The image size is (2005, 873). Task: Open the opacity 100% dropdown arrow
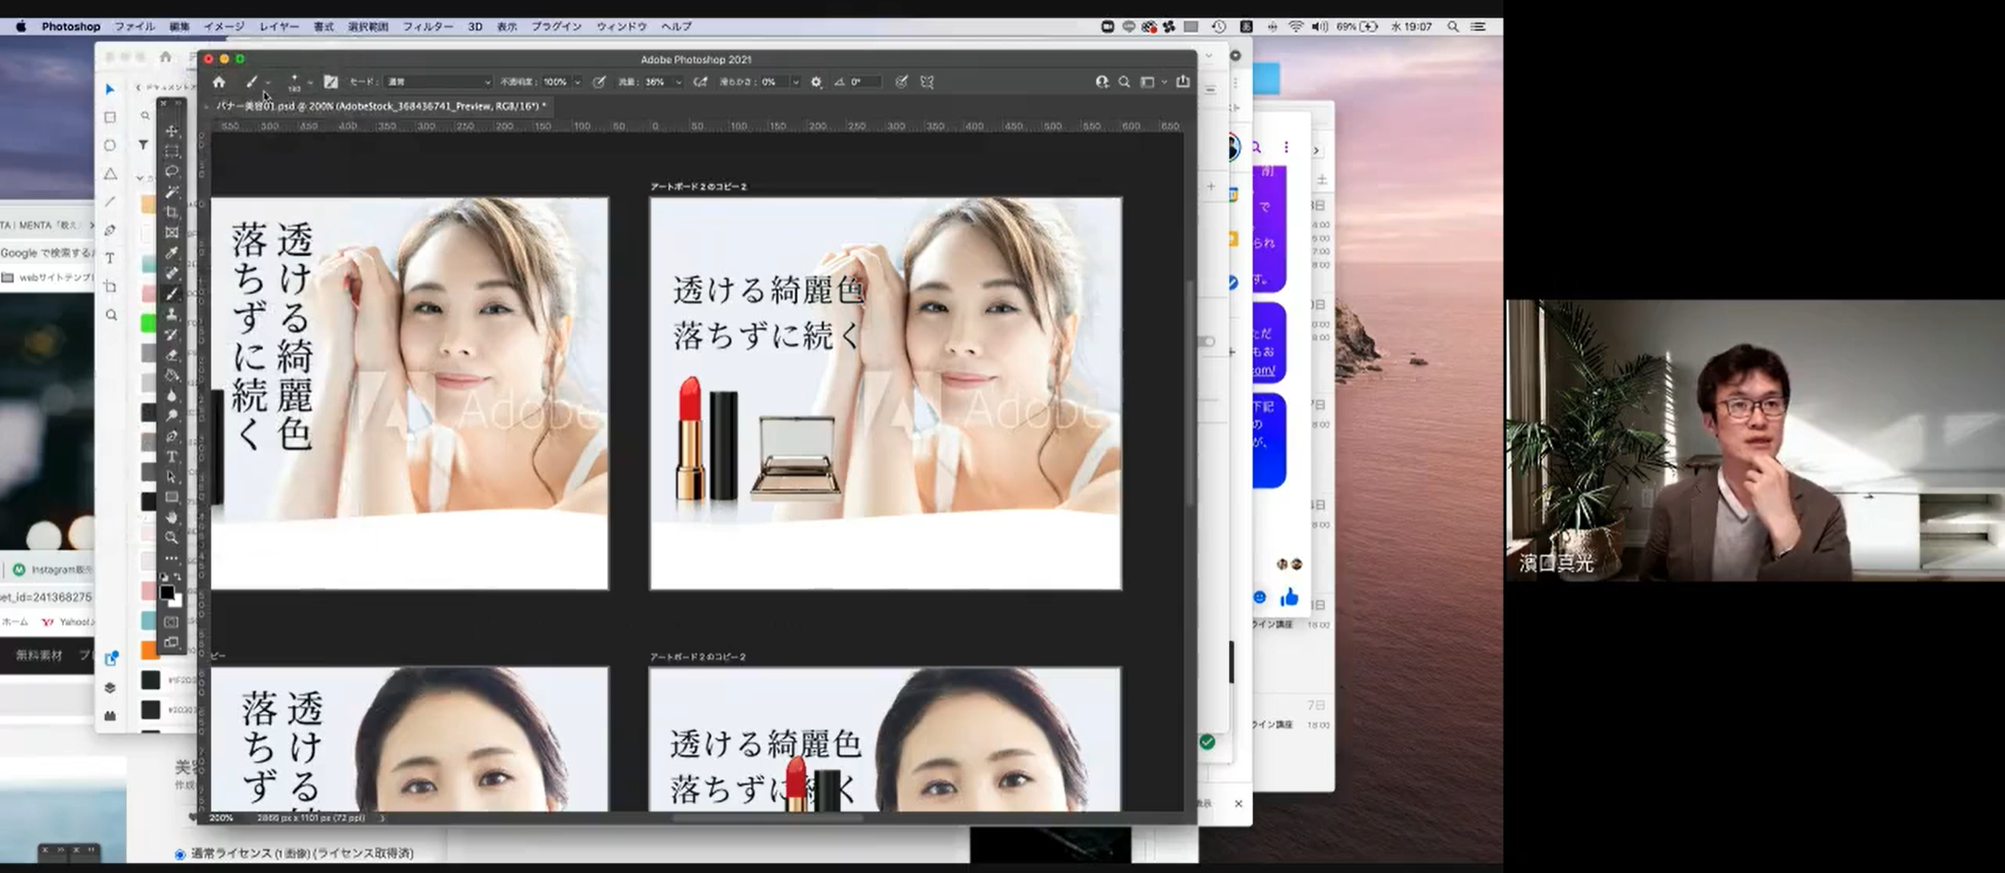click(x=578, y=82)
